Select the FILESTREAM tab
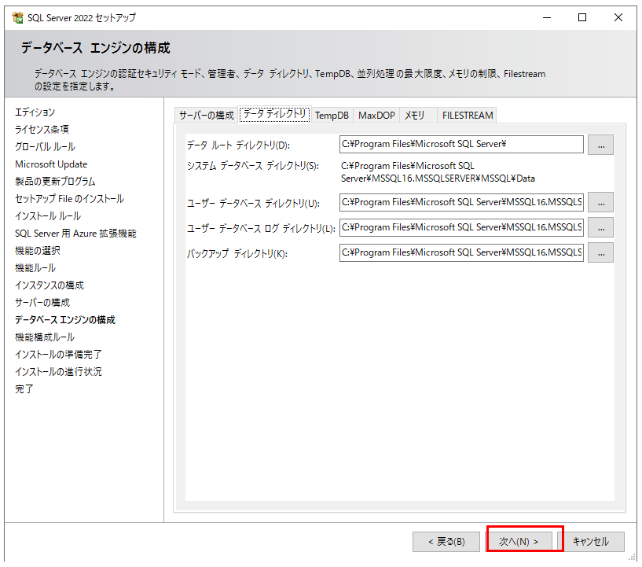The height and width of the screenshot is (567, 642). (x=468, y=116)
